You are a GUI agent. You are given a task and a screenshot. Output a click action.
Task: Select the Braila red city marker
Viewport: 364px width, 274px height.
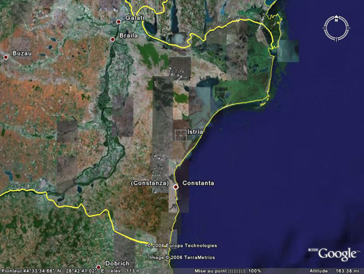click(x=113, y=39)
